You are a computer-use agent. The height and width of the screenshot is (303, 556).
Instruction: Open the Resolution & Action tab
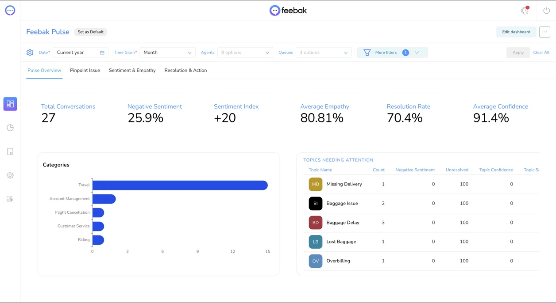tap(185, 70)
